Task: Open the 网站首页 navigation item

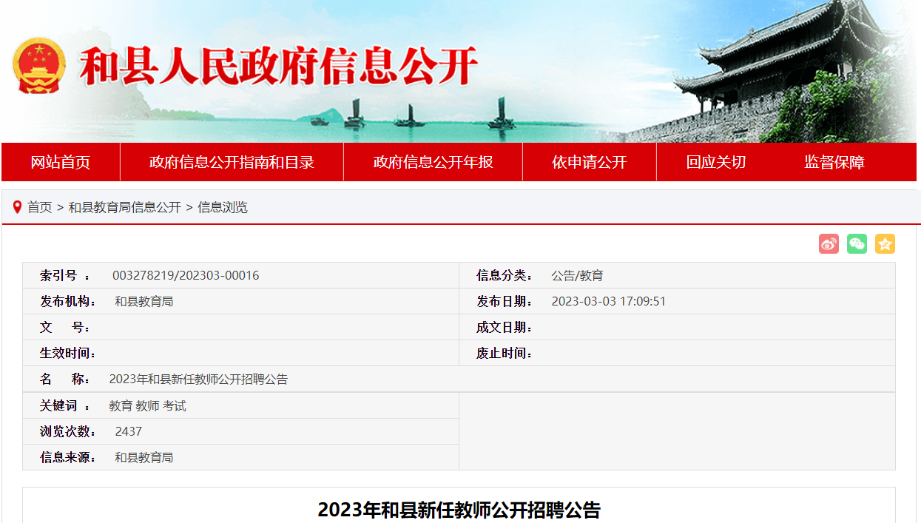Action: click(61, 162)
